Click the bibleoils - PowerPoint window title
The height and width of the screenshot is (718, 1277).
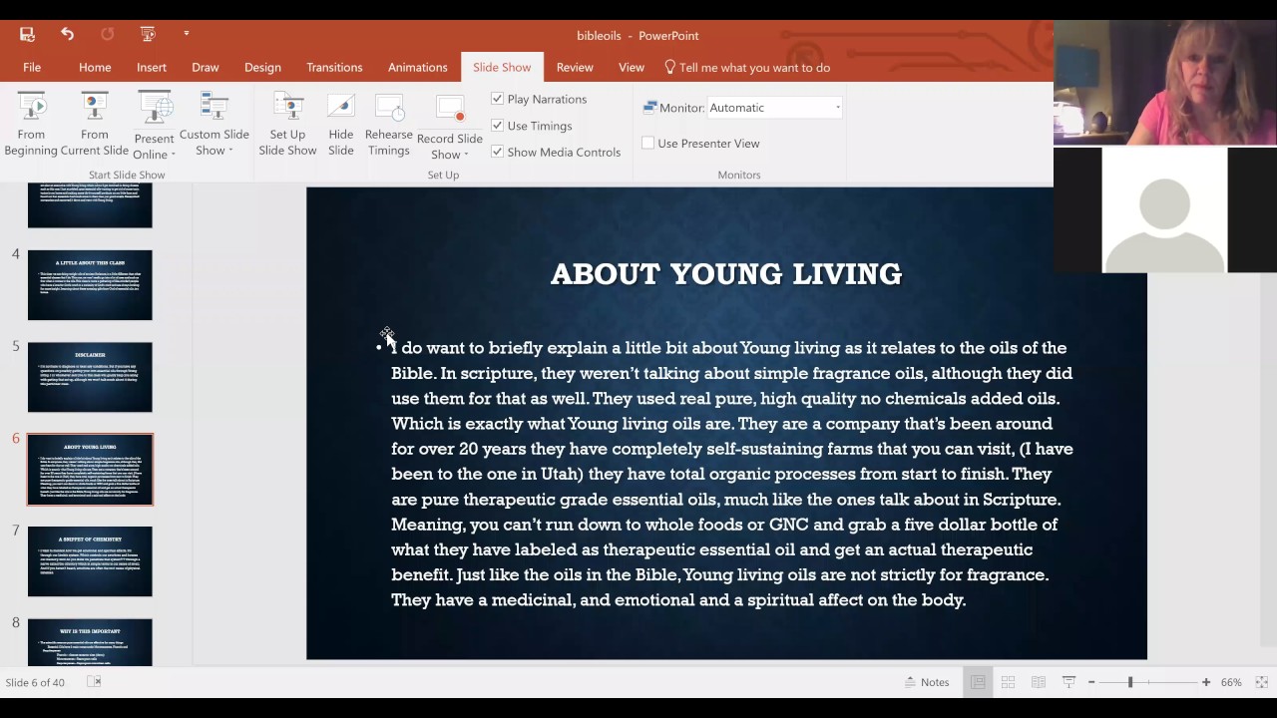(638, 35)
